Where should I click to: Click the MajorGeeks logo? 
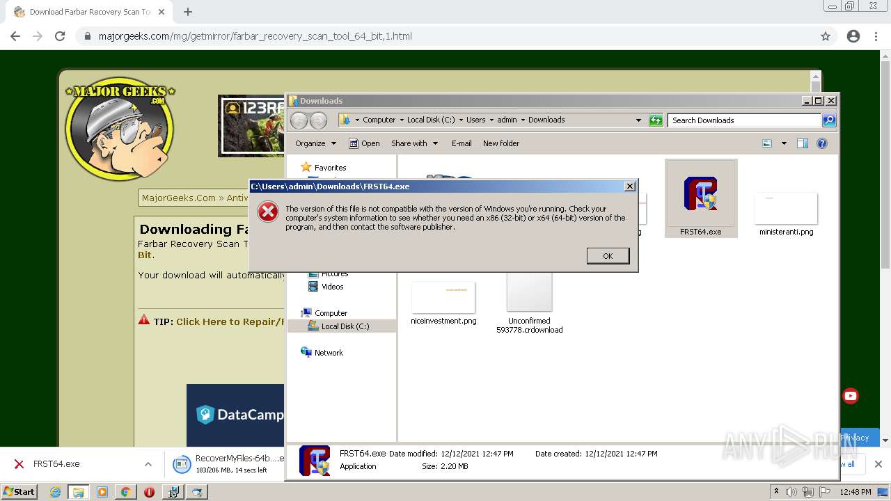pyautogui.click(x=120, y=129)
